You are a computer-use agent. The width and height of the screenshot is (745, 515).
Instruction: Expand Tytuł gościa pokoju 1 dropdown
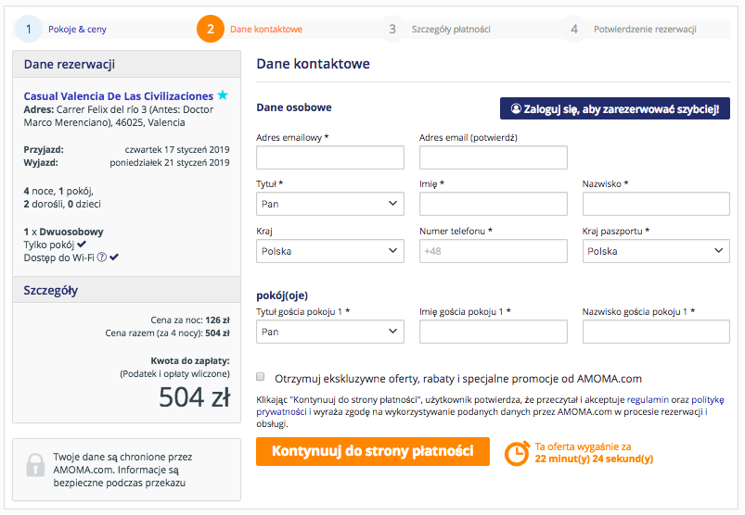point(330,332)
